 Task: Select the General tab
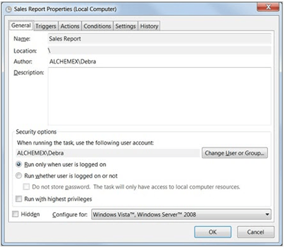(x=21, y=26)
